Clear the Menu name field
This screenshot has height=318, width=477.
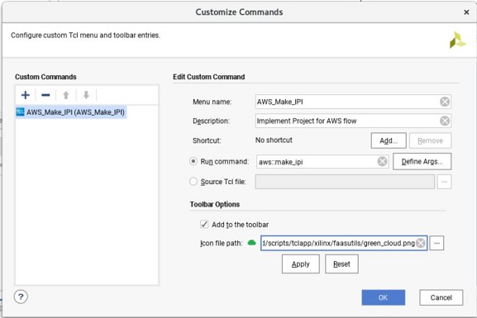click(445, 102)
